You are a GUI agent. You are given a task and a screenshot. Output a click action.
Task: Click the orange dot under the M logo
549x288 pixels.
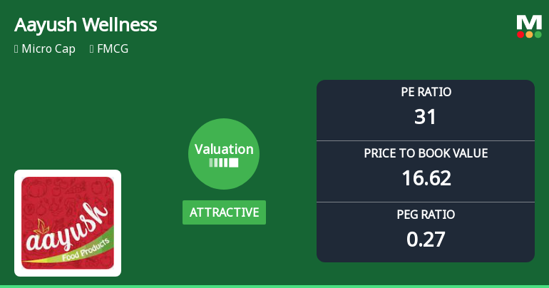(x=529, y=34)
